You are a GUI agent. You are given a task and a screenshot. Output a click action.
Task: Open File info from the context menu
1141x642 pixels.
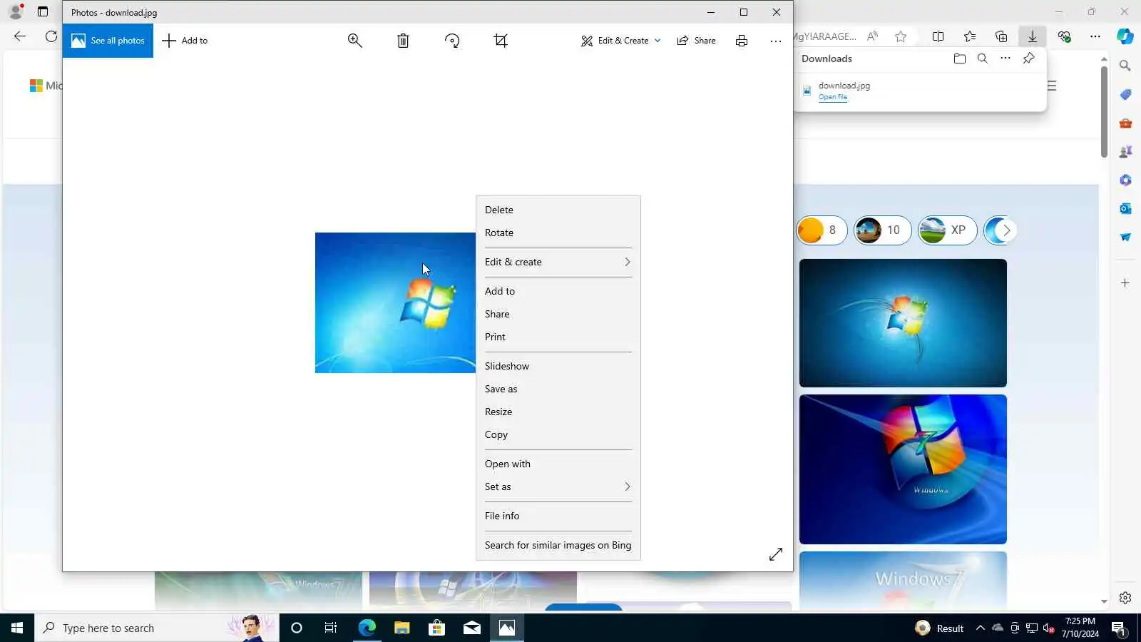558,516
